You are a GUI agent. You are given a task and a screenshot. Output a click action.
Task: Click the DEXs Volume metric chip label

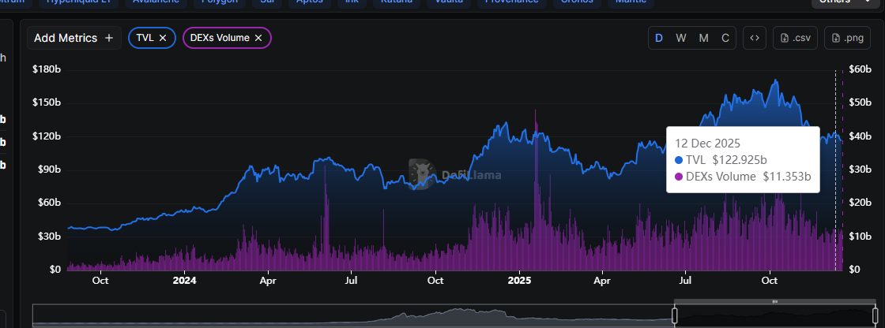pos(220,38)
